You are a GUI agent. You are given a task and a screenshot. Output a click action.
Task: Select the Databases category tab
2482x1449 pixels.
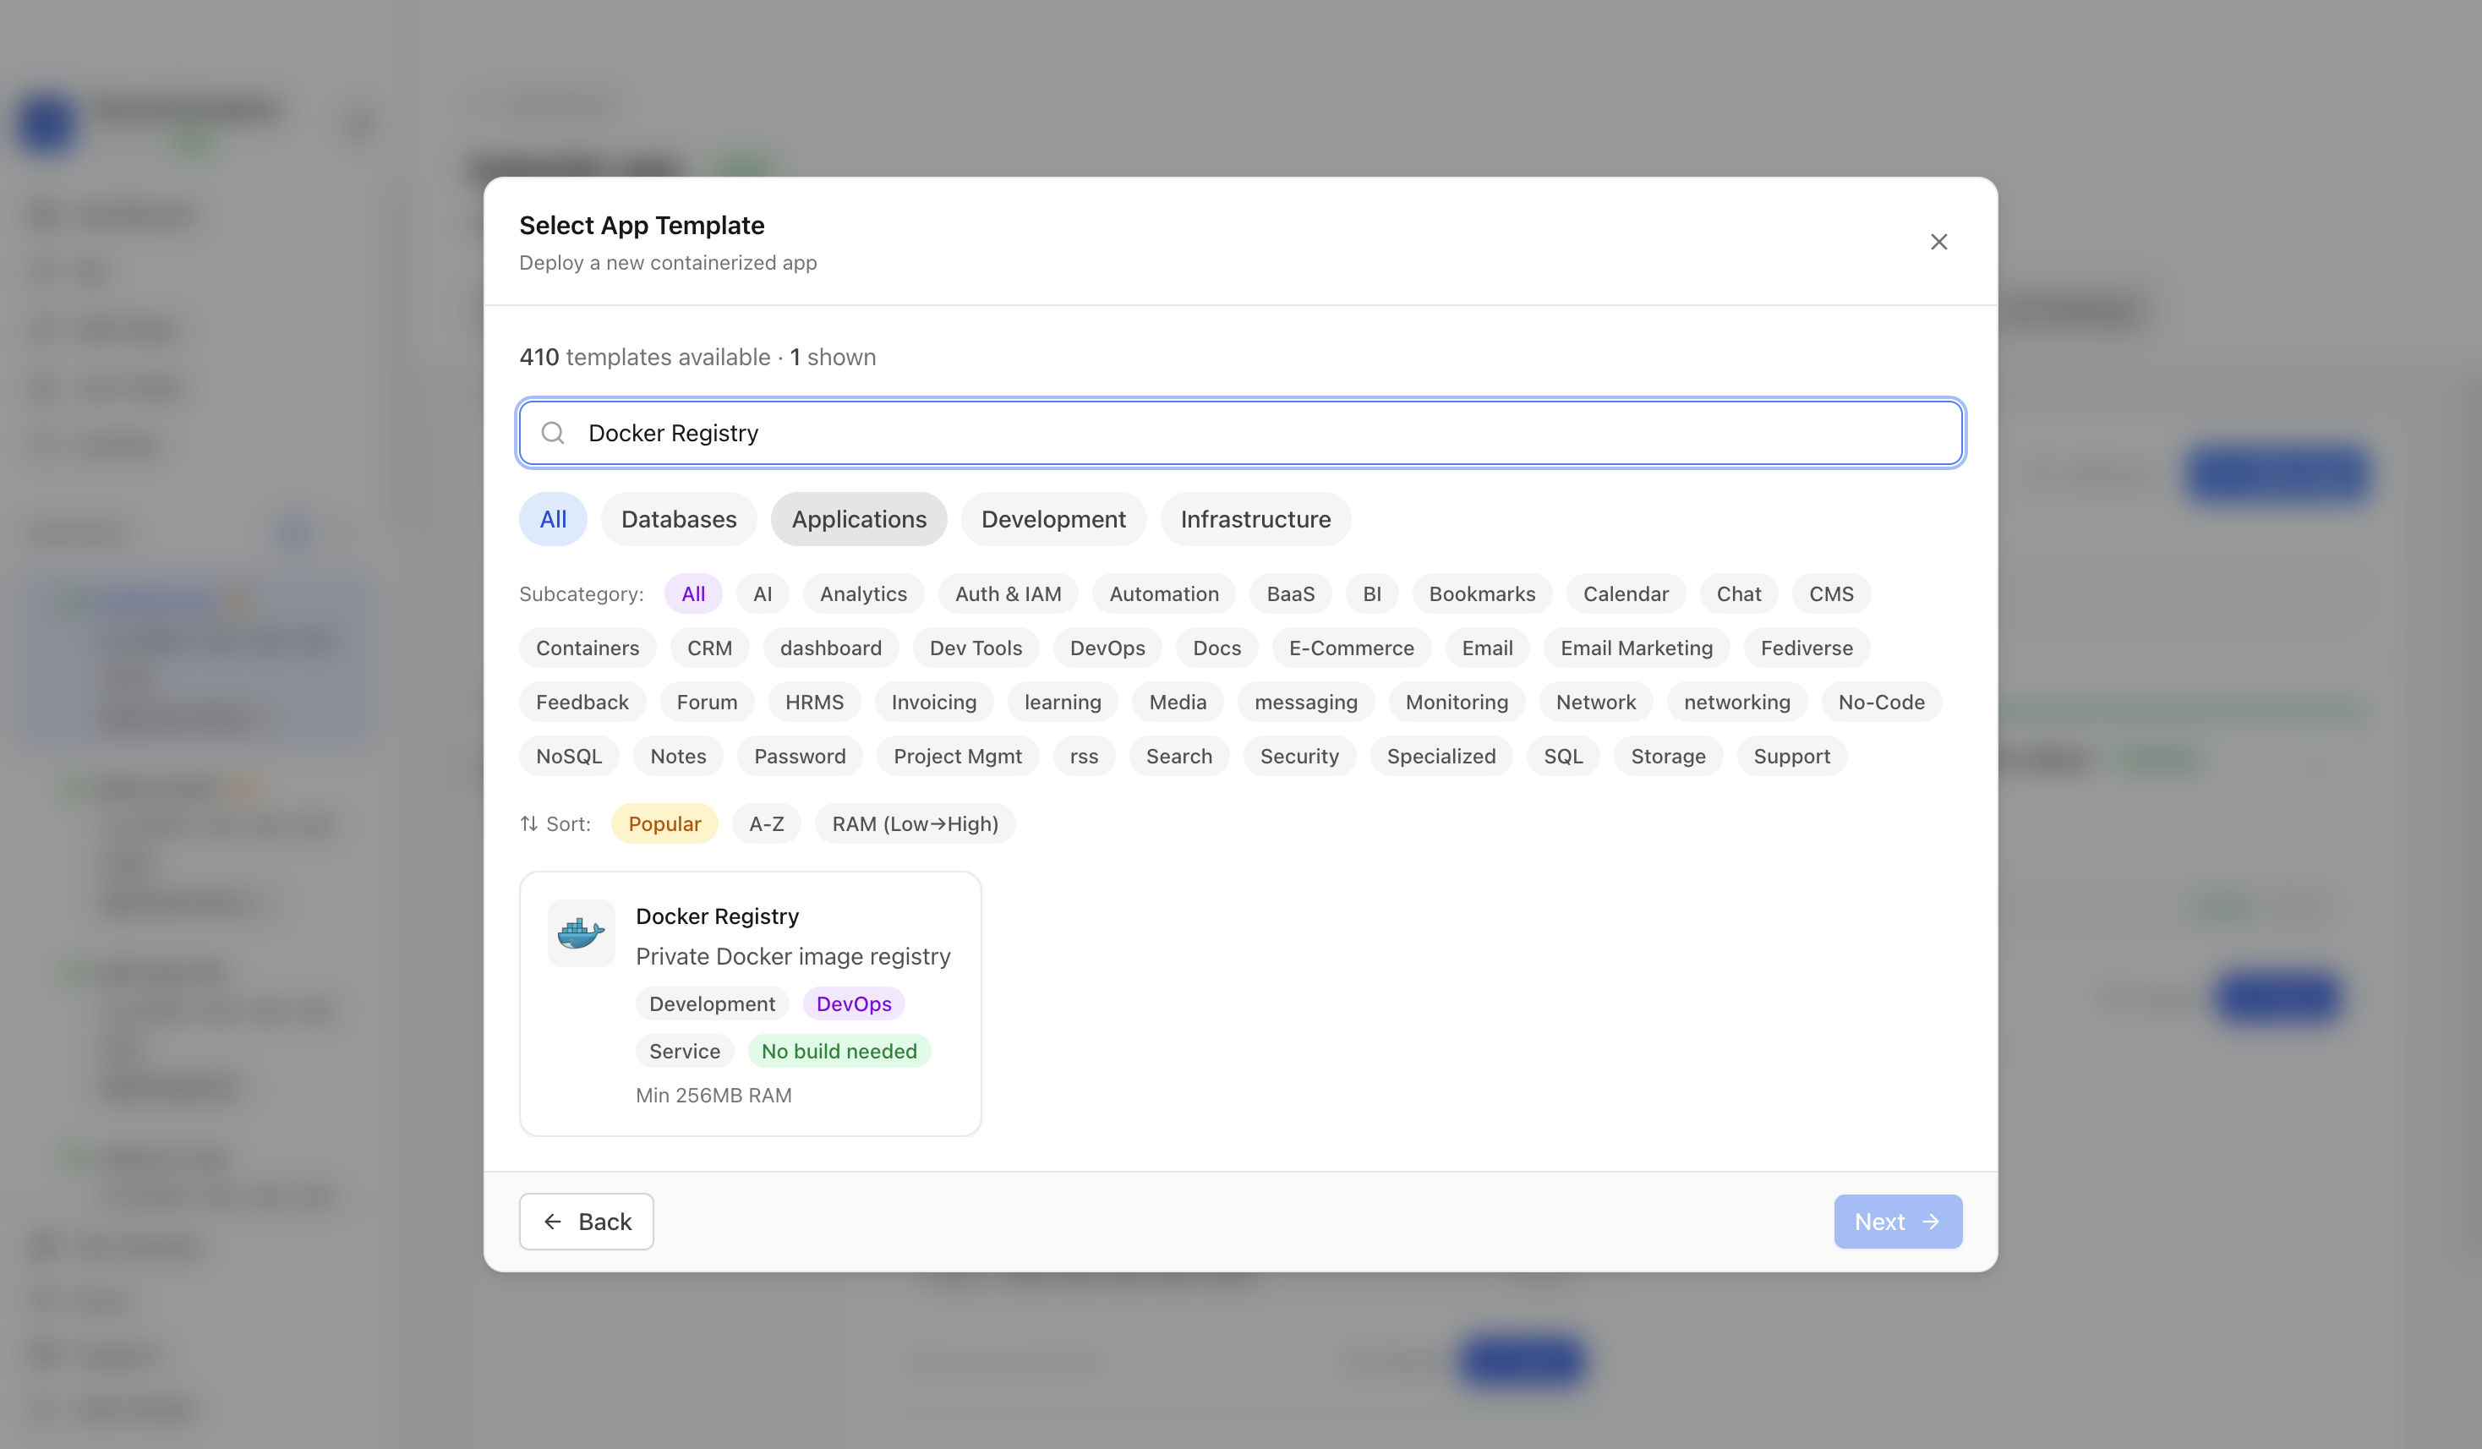pos(679,519)
